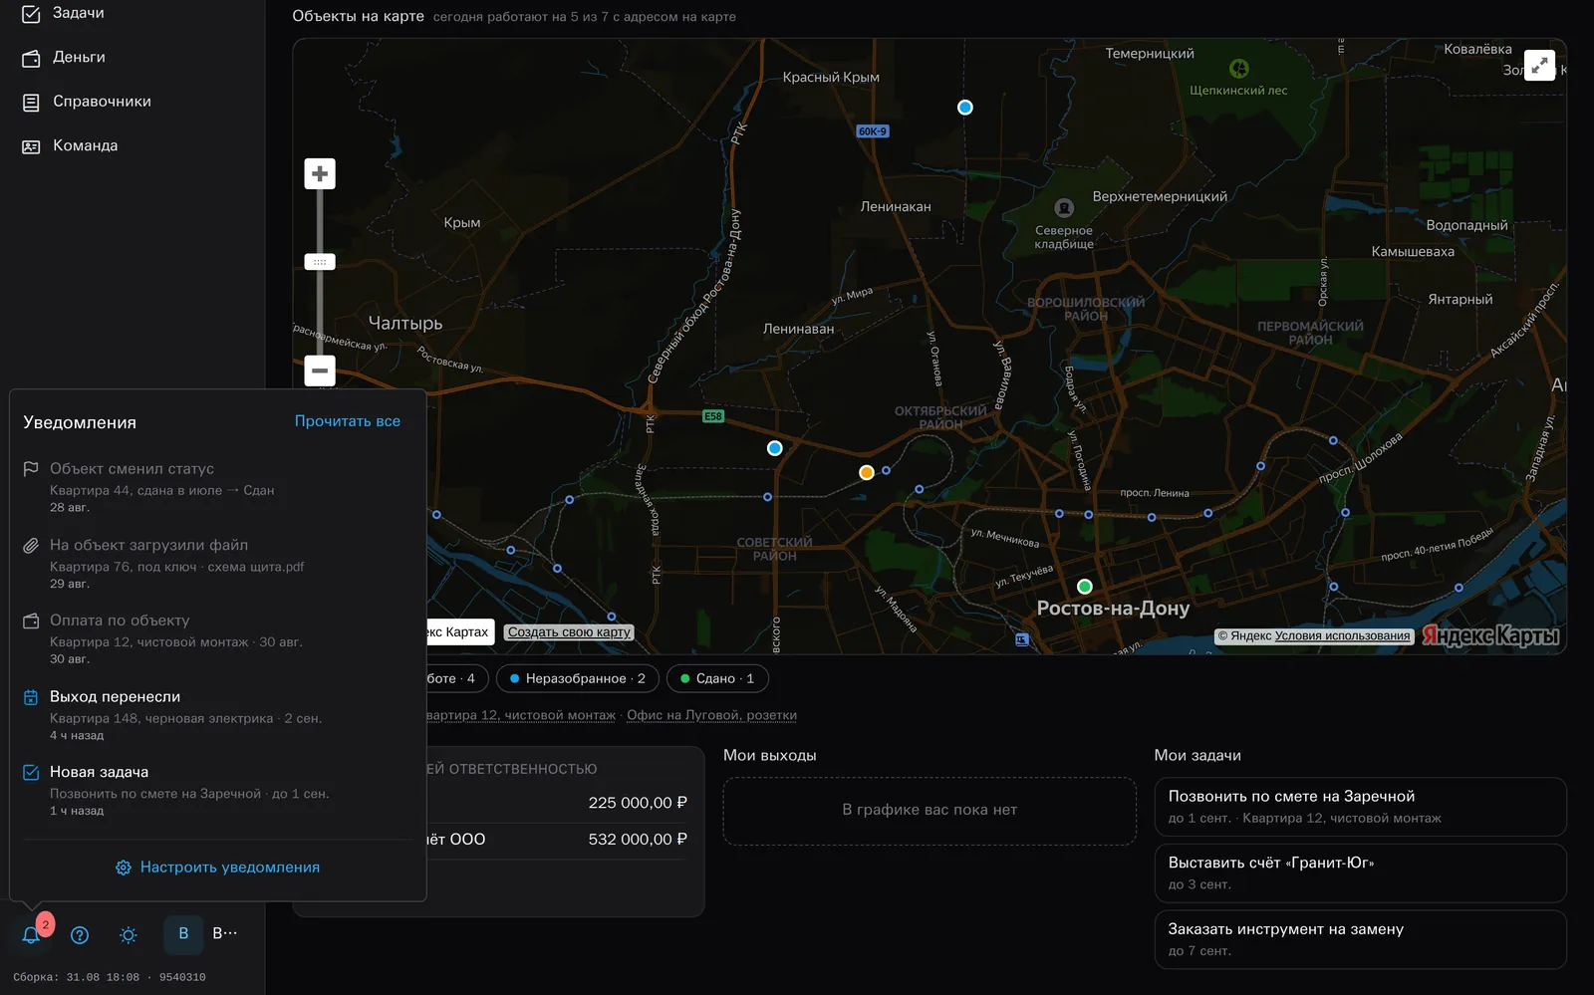Screen dimensions: 1594x995
Task: Toggle the light/dark theme sun icon
Action: click(x=129, y=934)
